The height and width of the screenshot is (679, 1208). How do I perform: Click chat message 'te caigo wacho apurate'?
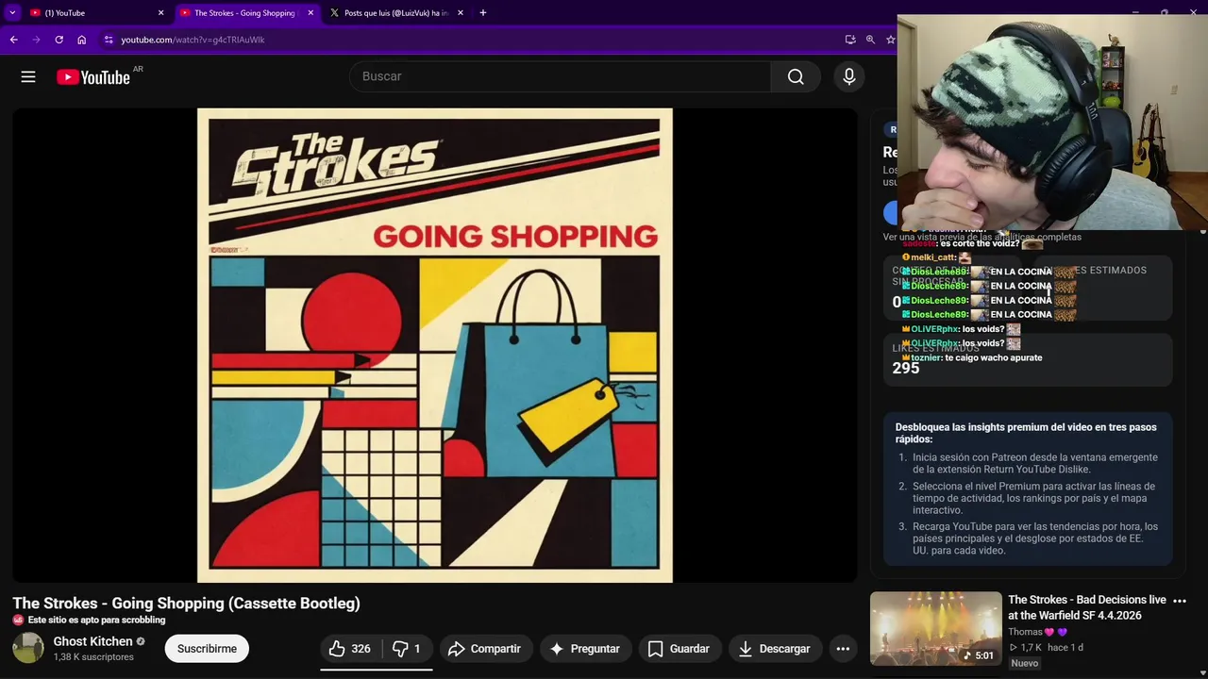tap(992, 357)
